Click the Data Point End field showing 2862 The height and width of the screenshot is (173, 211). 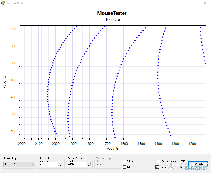point(77,164)
